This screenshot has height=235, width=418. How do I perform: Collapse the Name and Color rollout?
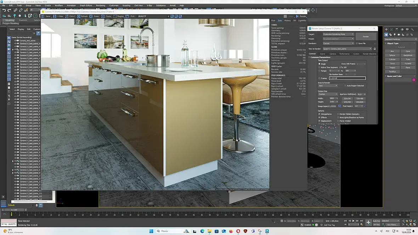394,76
